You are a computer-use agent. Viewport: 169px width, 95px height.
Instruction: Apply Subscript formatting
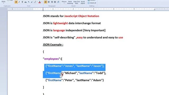pos(29,2)
